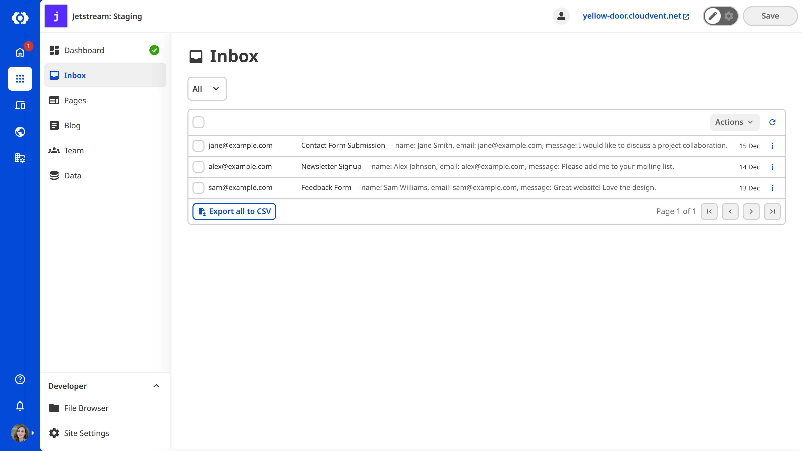Open the yellow-door.cloudvent.net link

636,16
